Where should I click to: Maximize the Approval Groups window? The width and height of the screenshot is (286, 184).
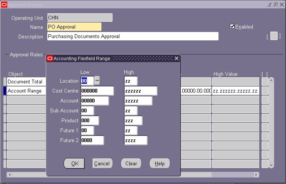276,5
